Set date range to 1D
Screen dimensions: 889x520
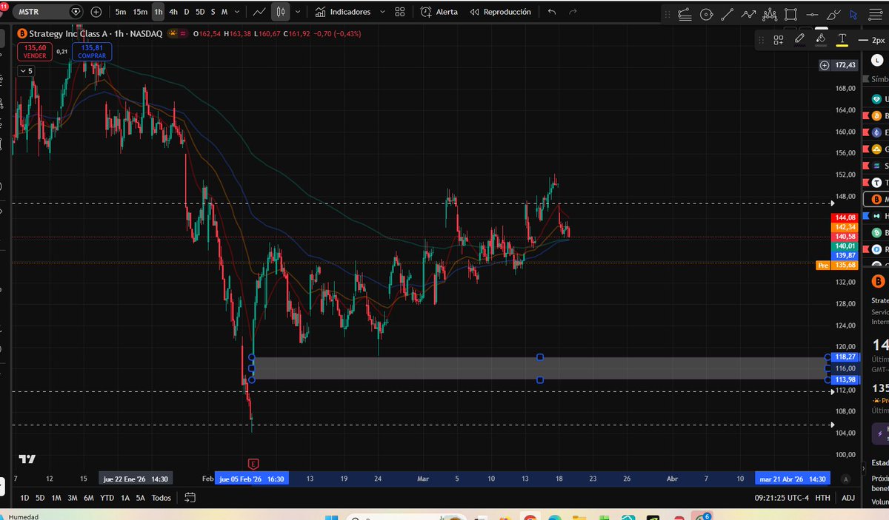25,498
